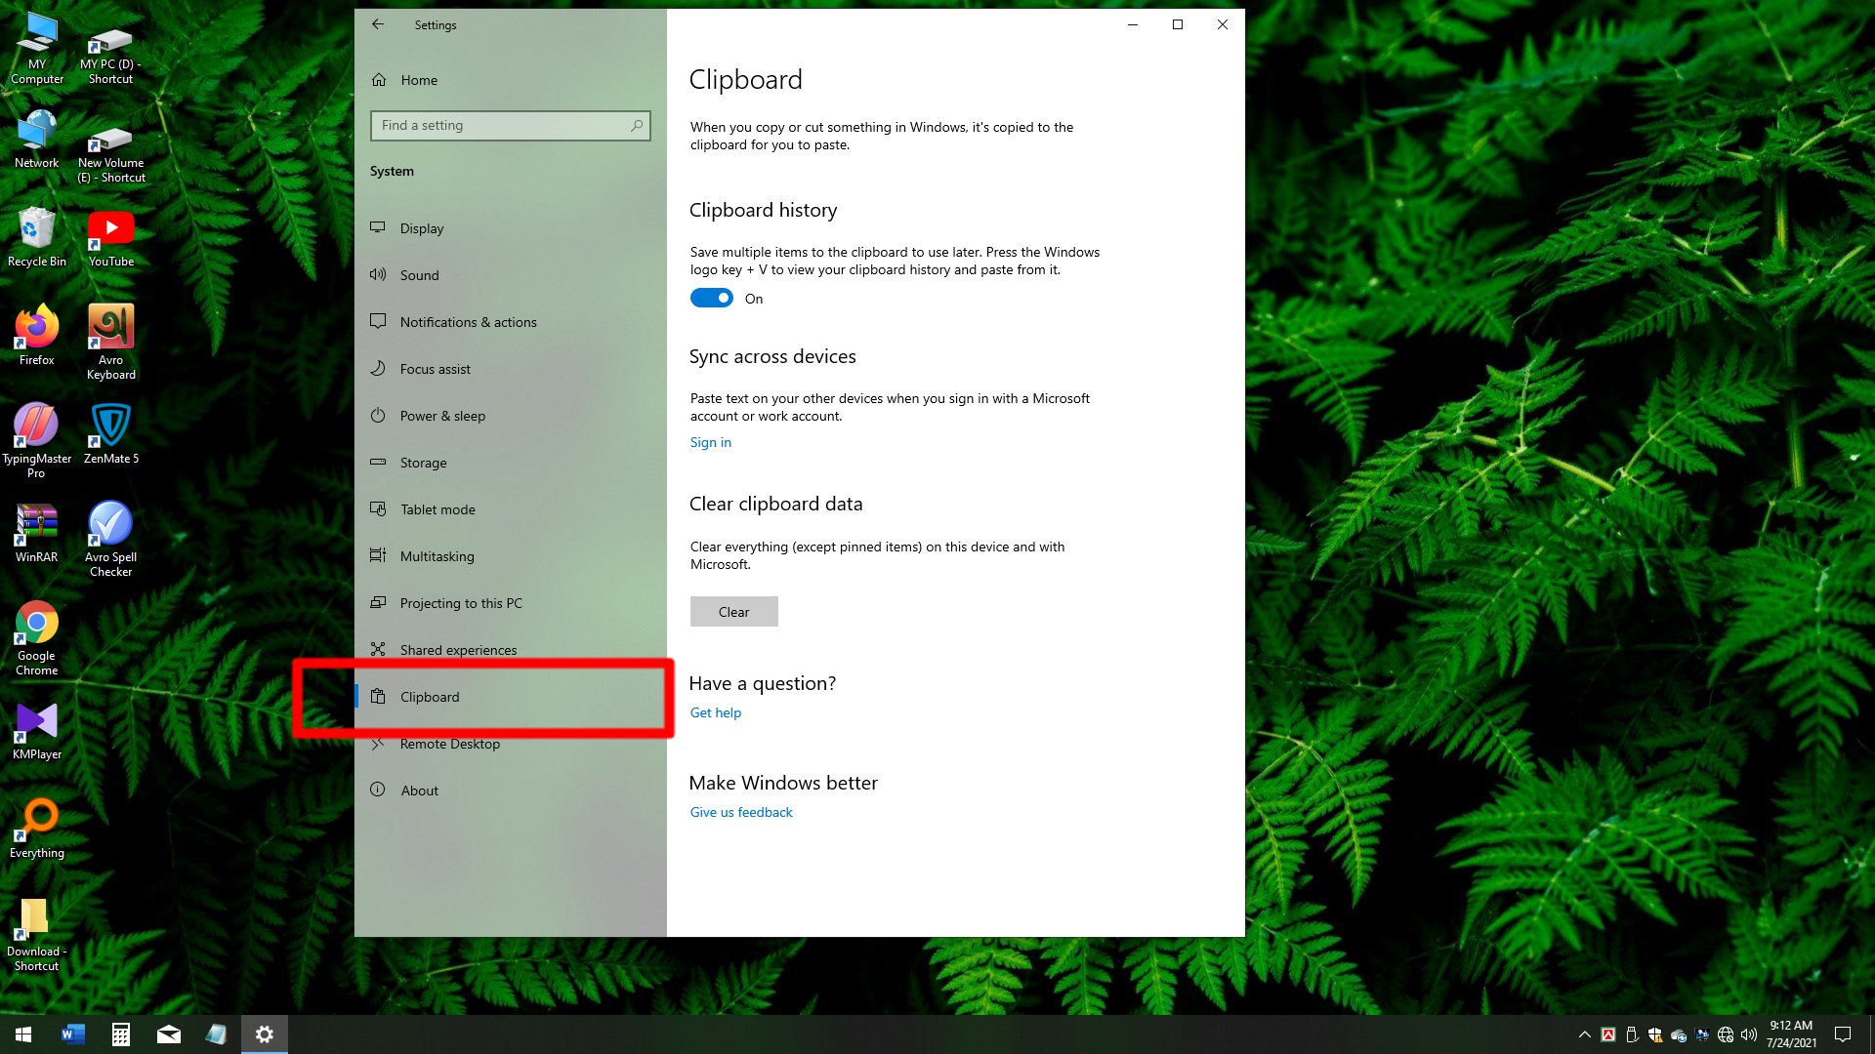Click the Clear clipboard data button
The image size is (1875, 1054).
(733, 612)
